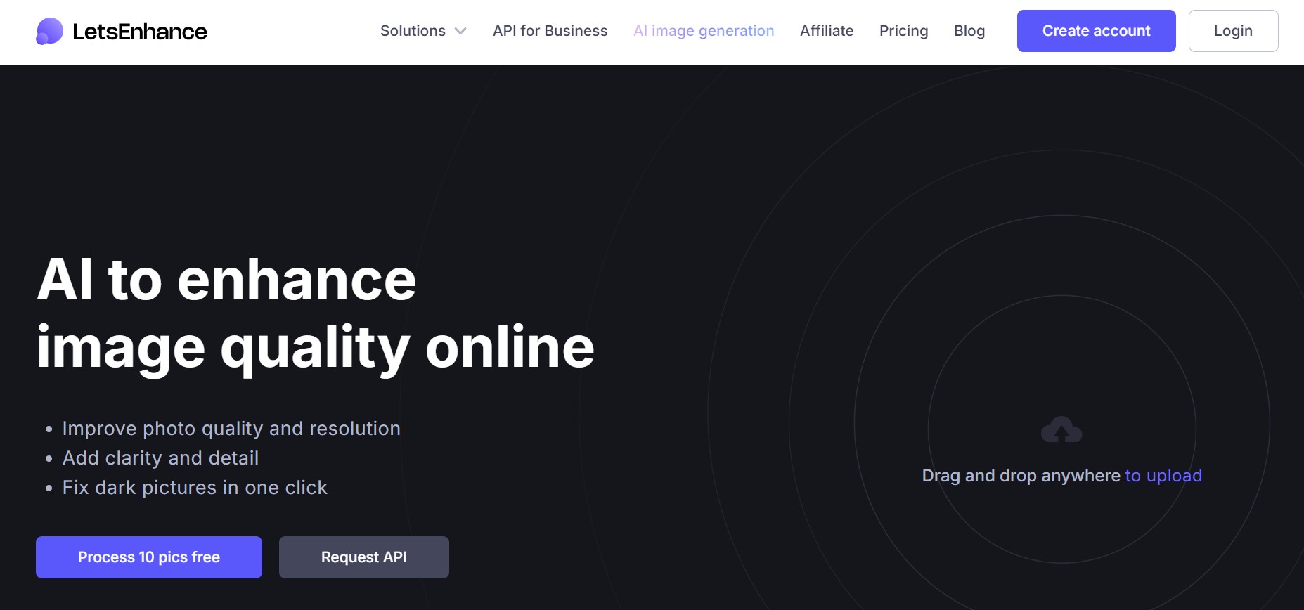
Task: Select Affiliate in the navigation bar
Action: point(827,31)
